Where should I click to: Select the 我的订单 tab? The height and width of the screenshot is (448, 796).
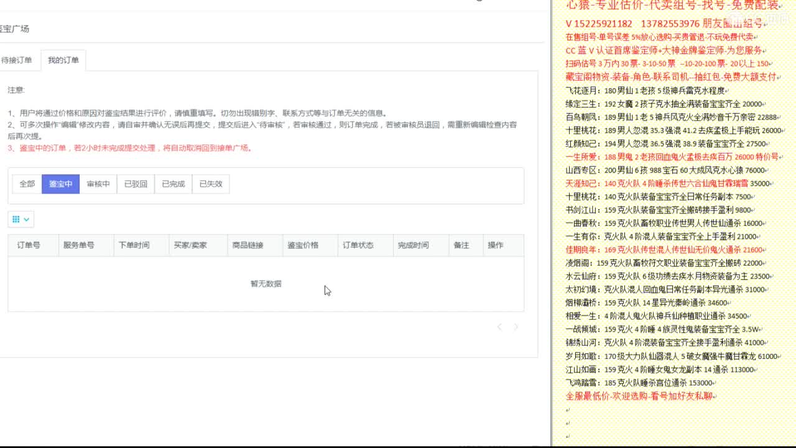point(63,60)
